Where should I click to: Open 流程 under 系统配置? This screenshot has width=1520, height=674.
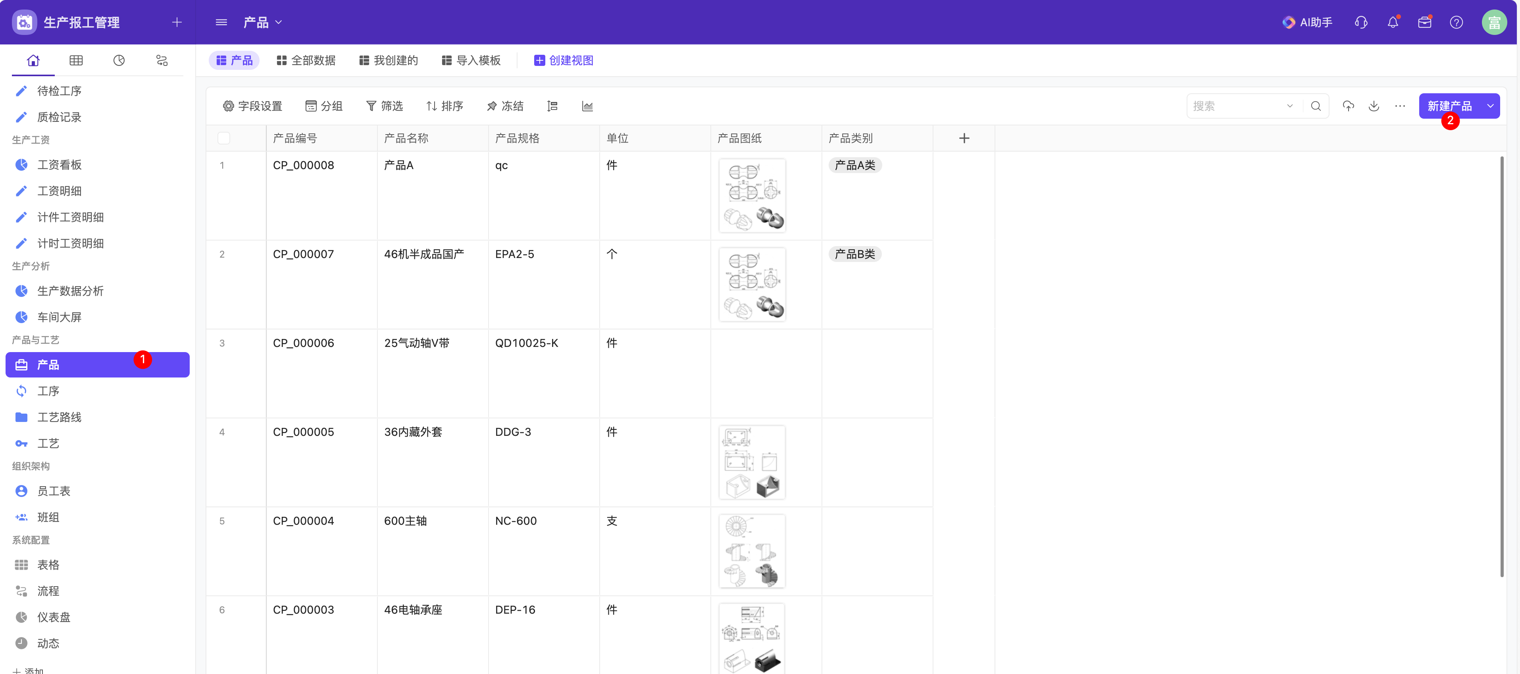tap(97, 591)
